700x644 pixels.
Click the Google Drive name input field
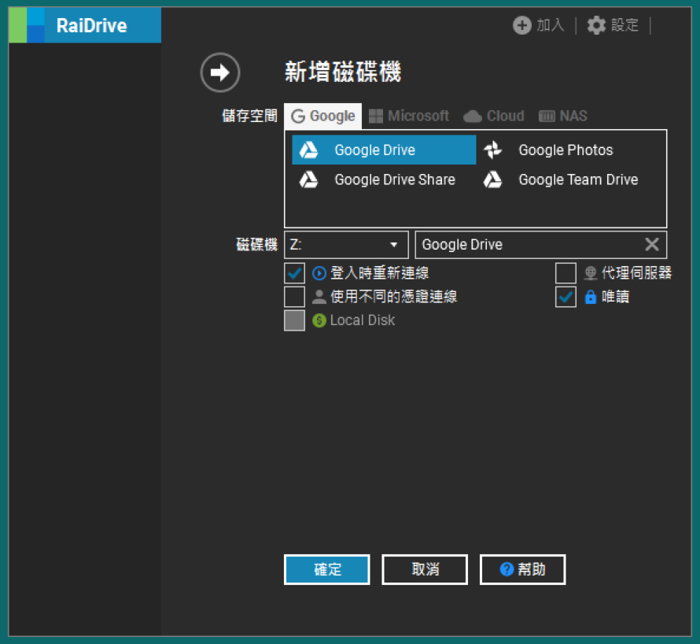click(541, 245)
